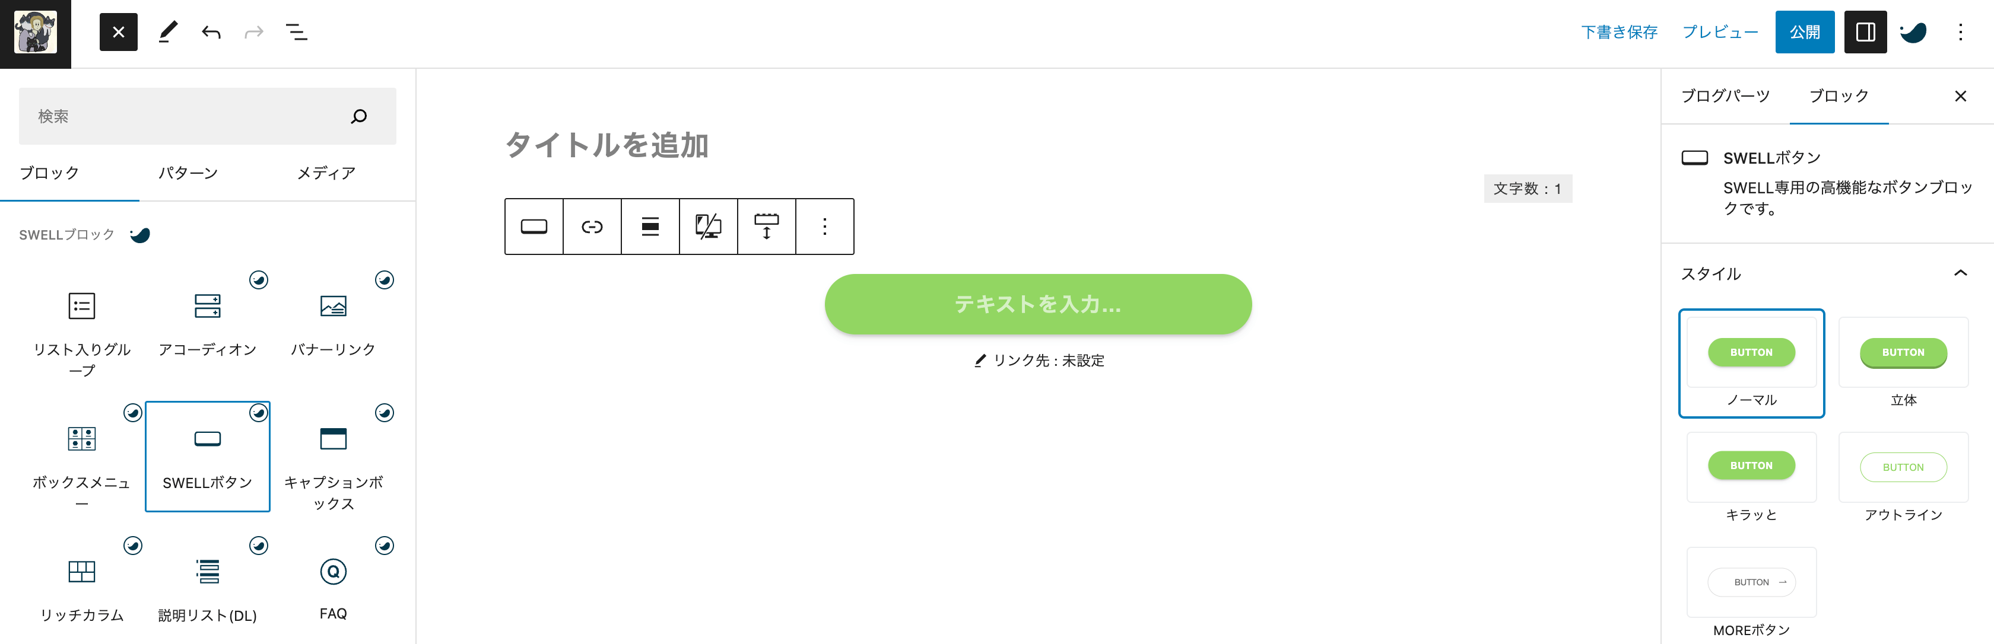
Task: Open the SWELL settings icon in header
Action: (x=1913, y=33)
